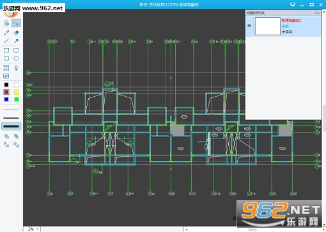Screen dimensions: 326x232
Task: Select the rounded rectangle shape tool
Action: [16, 51]
